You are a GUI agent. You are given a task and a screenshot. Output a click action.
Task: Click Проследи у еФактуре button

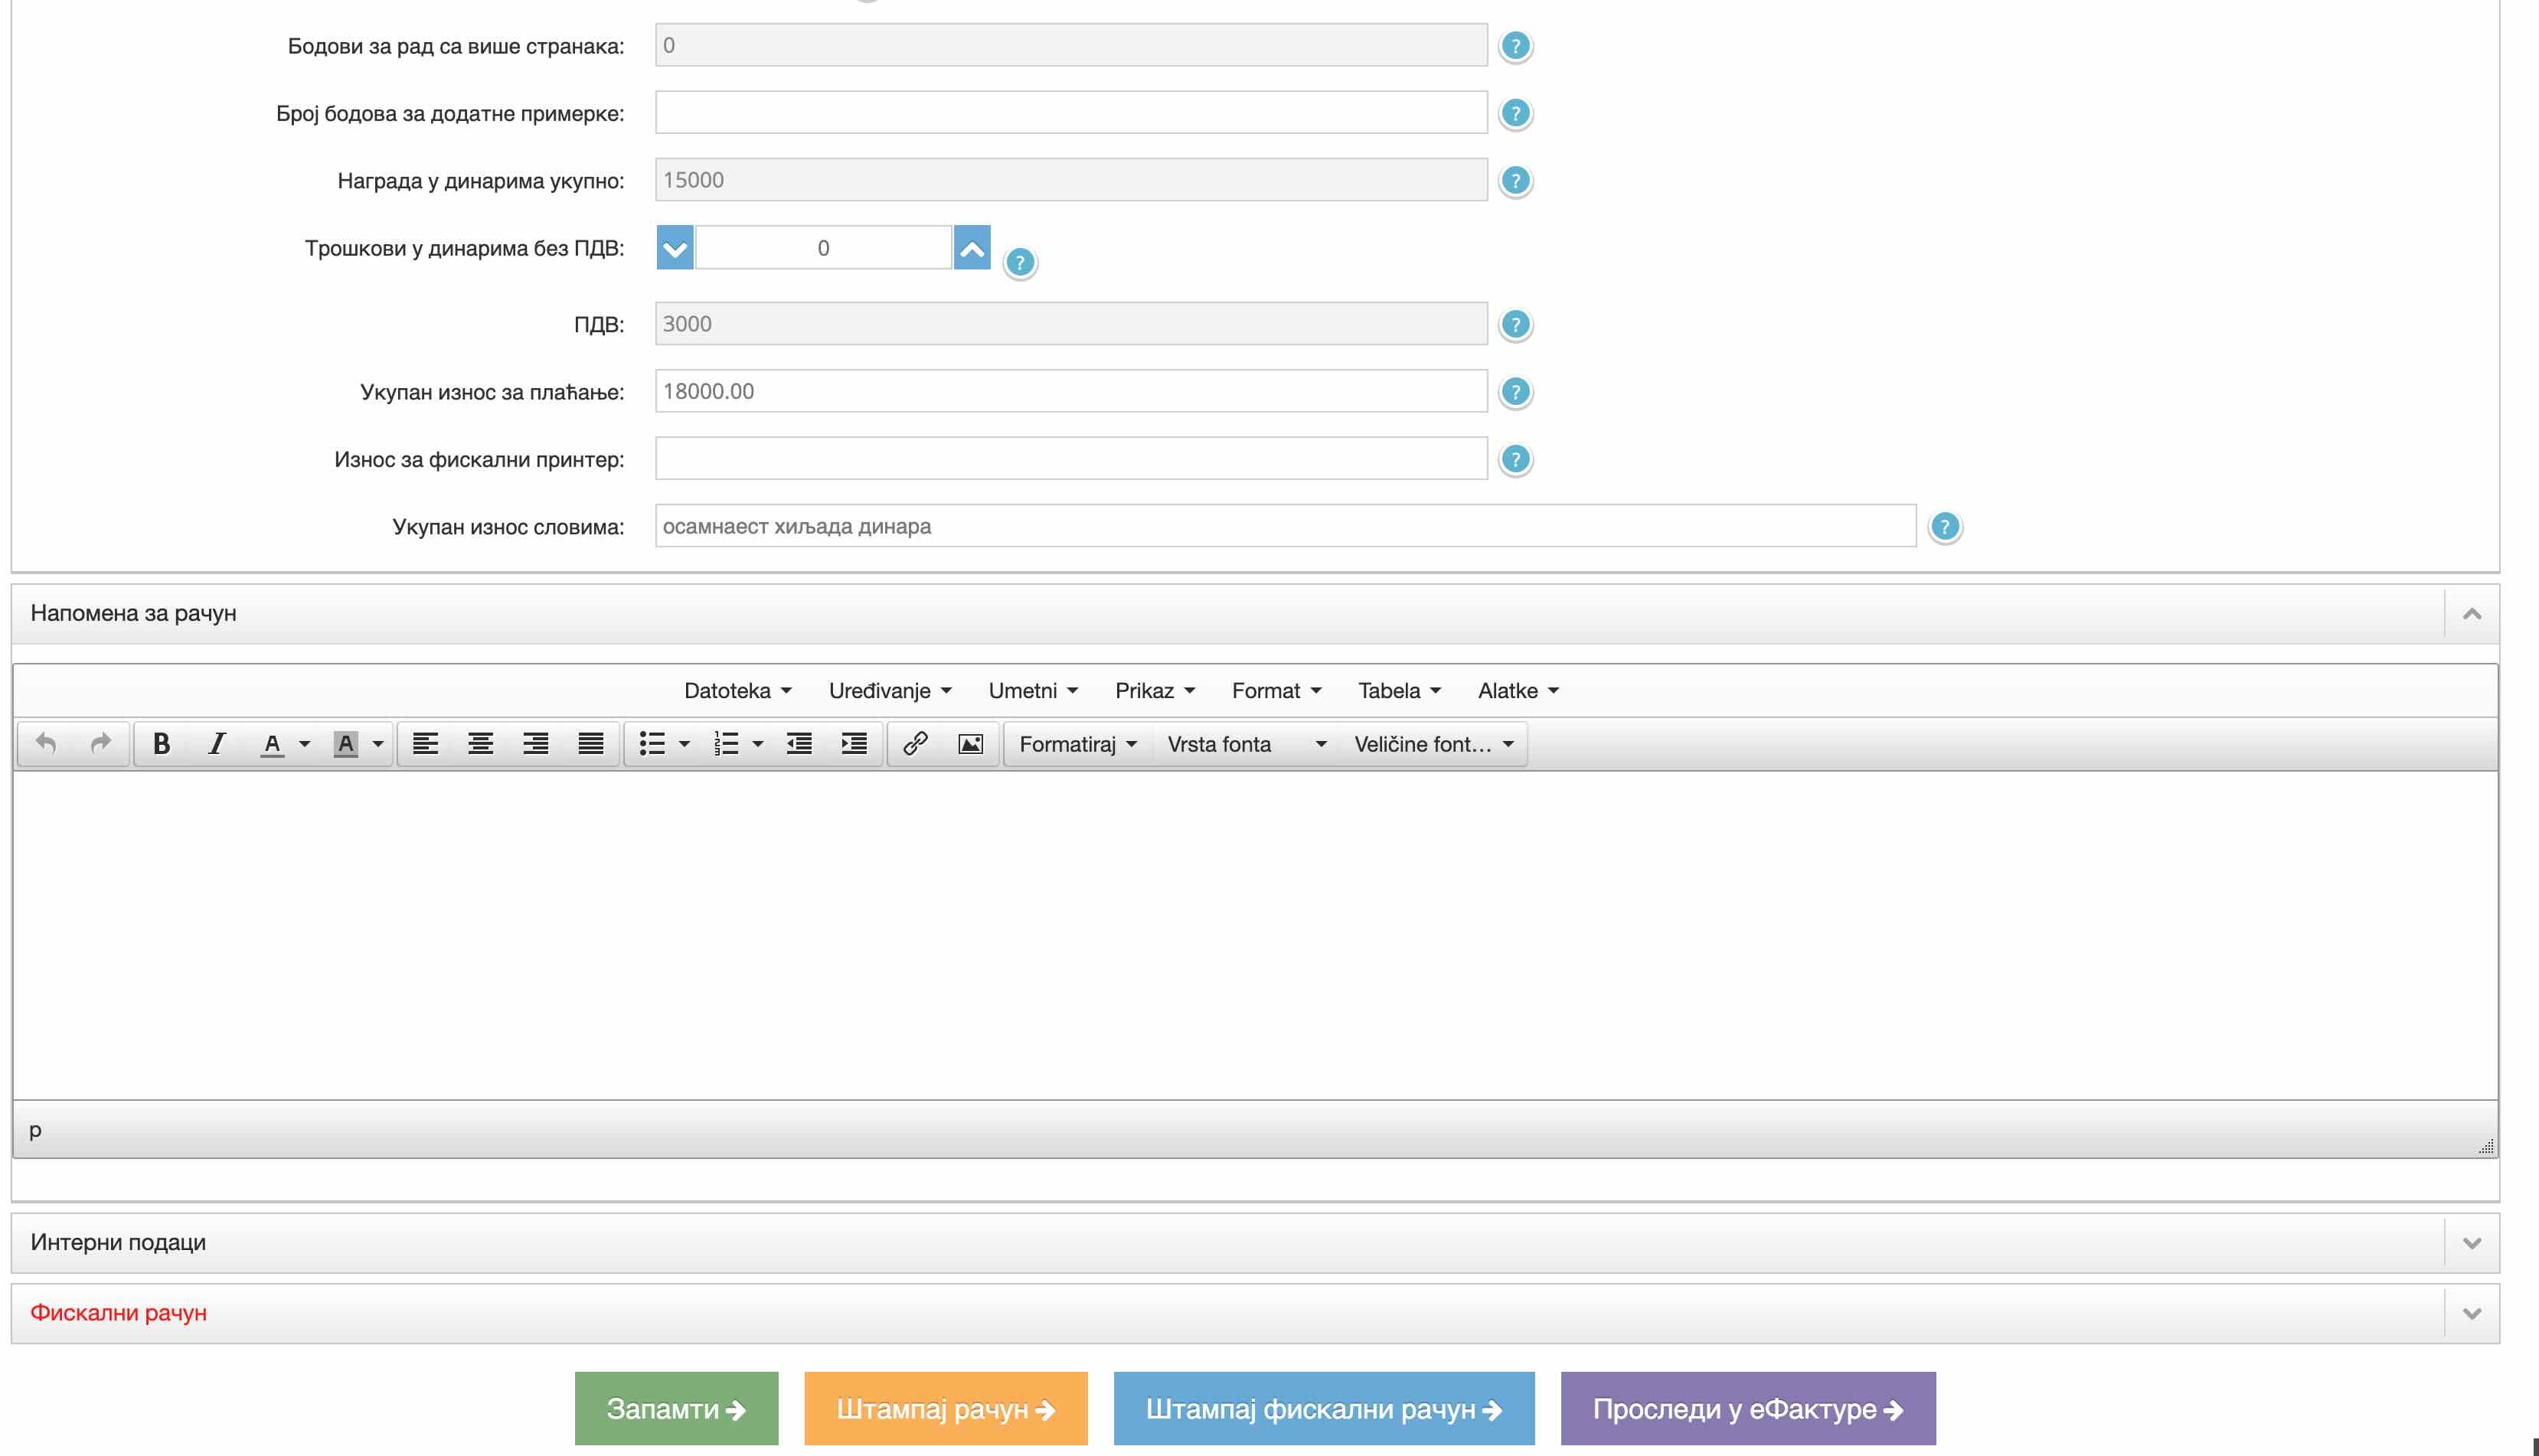[x=1747, y=1409]
